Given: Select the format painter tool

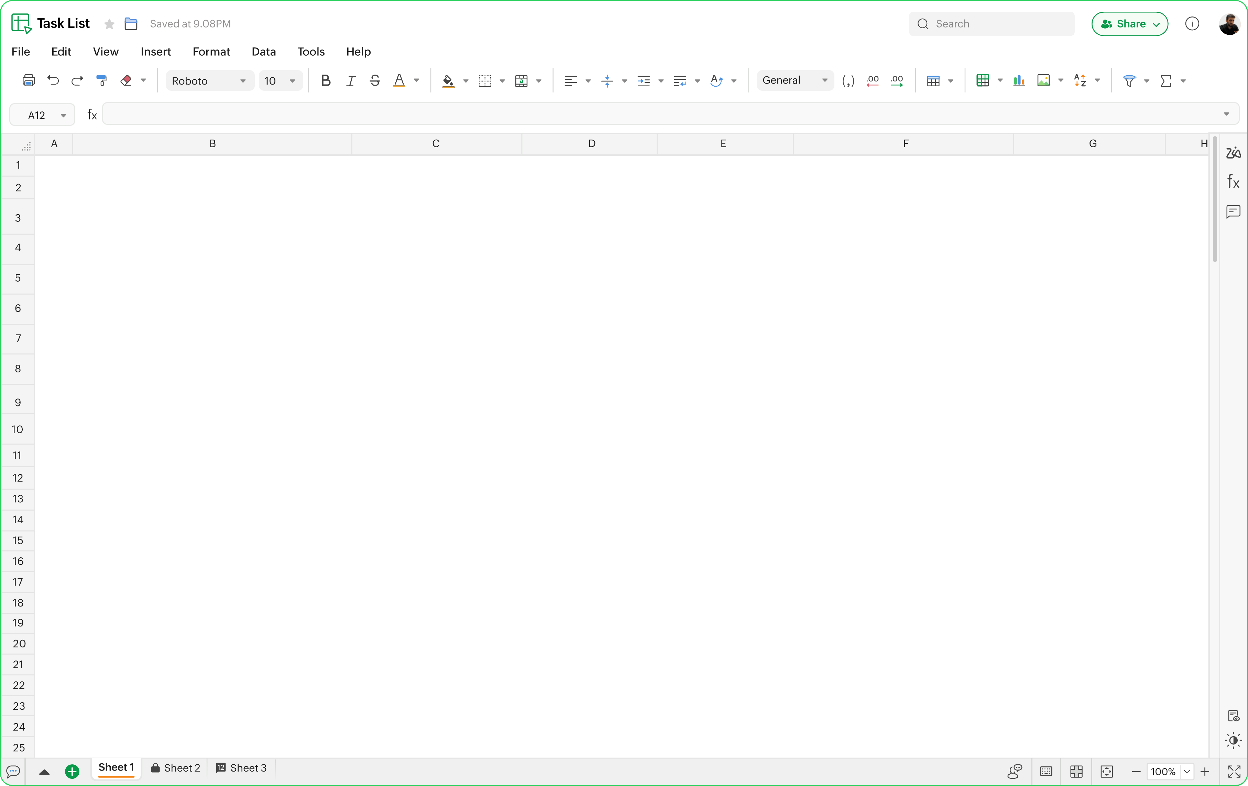Looking at the screenshot, I should 101,80.
